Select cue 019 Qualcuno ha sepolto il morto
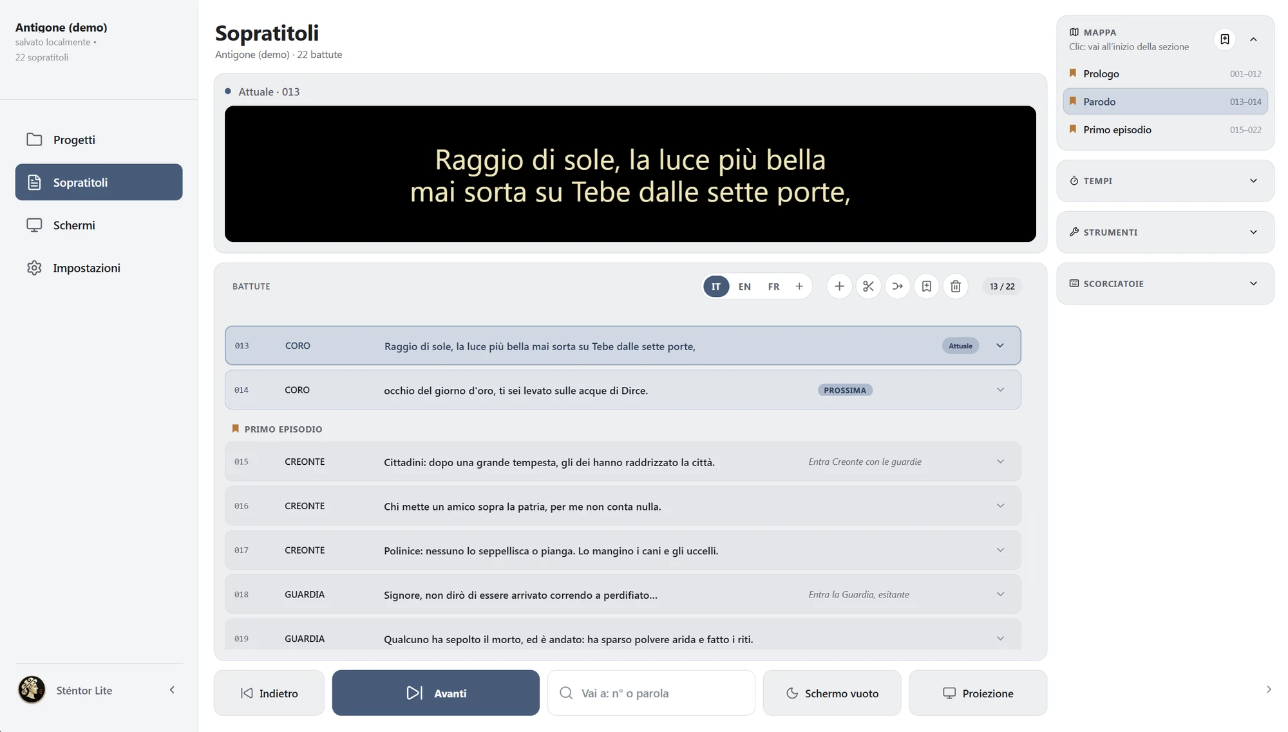Viewport: 1288px width, 732px height. coord(623,635)
